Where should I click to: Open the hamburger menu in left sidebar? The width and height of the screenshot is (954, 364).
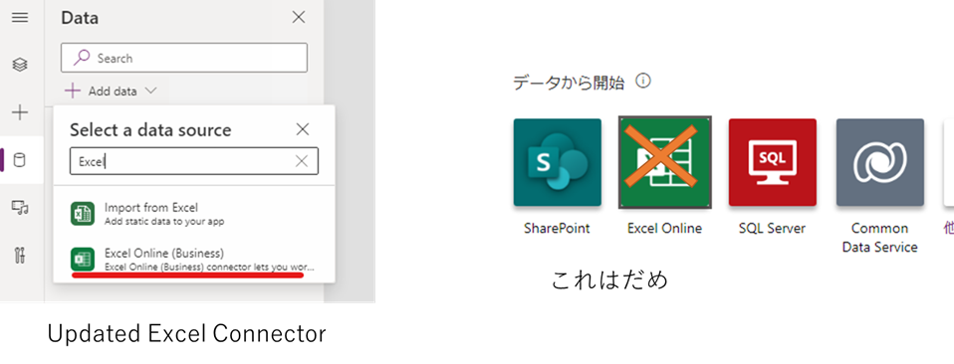point(20,18)
